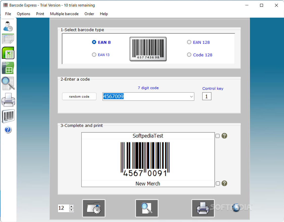284x222 pixels.
Task: Click the folder settings button at bottom
Action: (x=94, y=208)
